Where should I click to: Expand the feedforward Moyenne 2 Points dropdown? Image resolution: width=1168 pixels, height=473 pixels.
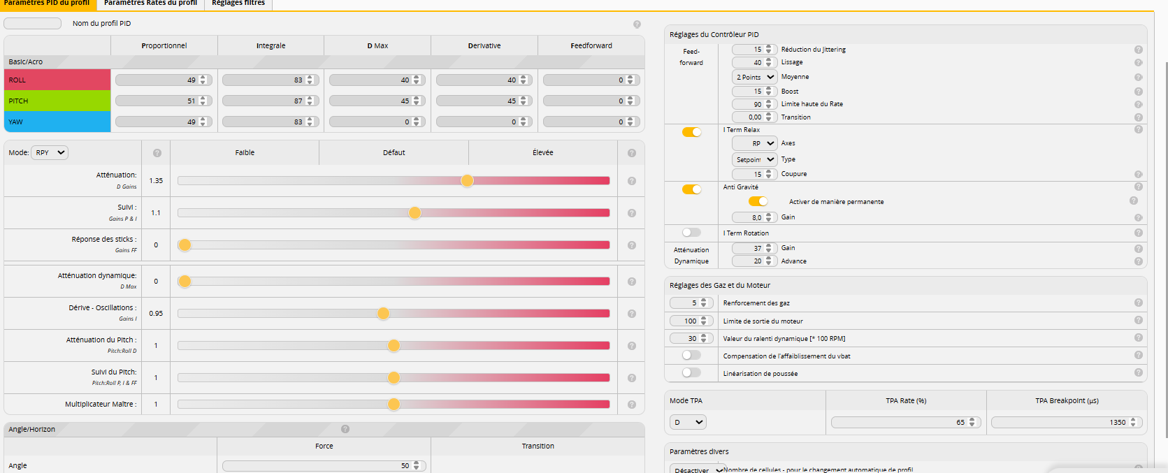[755, 77]
